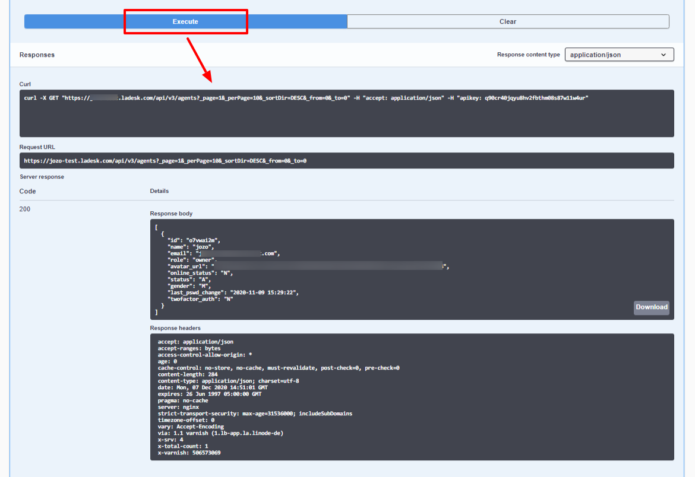Screen dimensions: 695x477
Task: Click the "twofactor_auth" line in the response
Action: pos(200,299)
